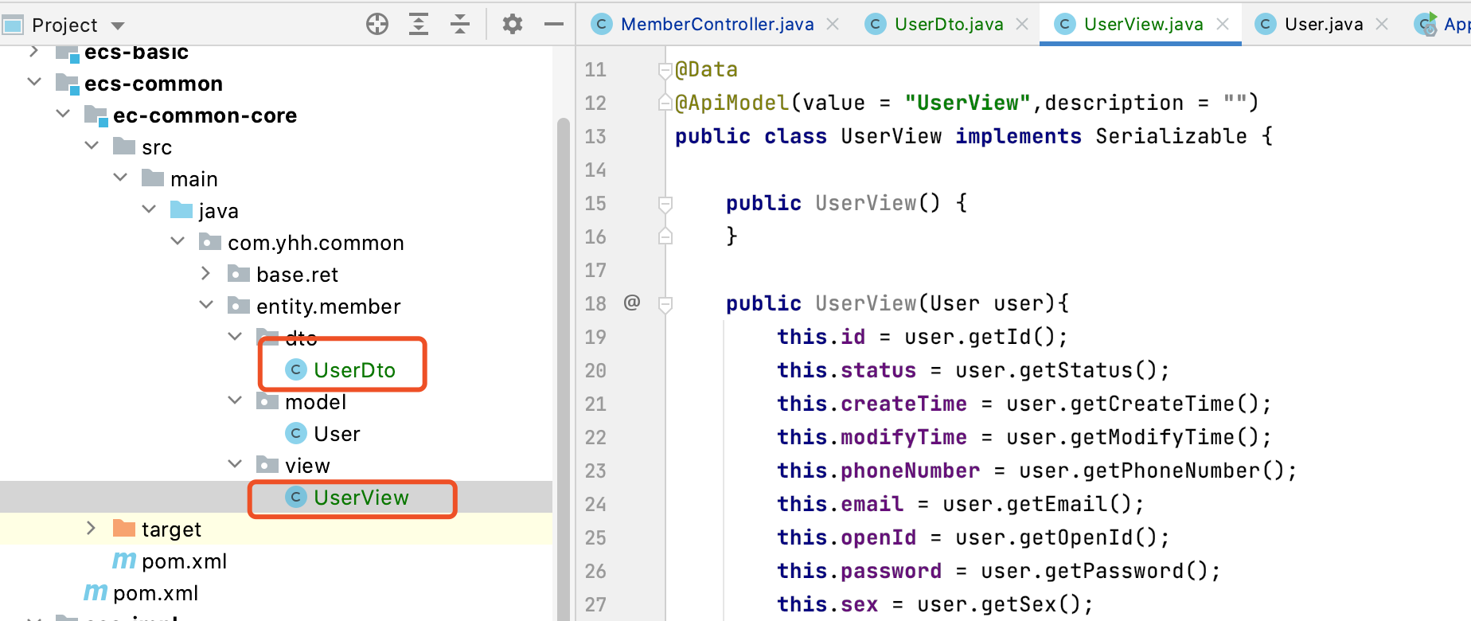Select the java source folder row
The height and width of the screenshot is (621, 1471).
276,211
